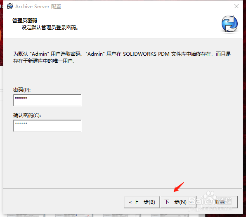
Task: Close the Archive Server 配置 dialog
Action: click(237, 6)
